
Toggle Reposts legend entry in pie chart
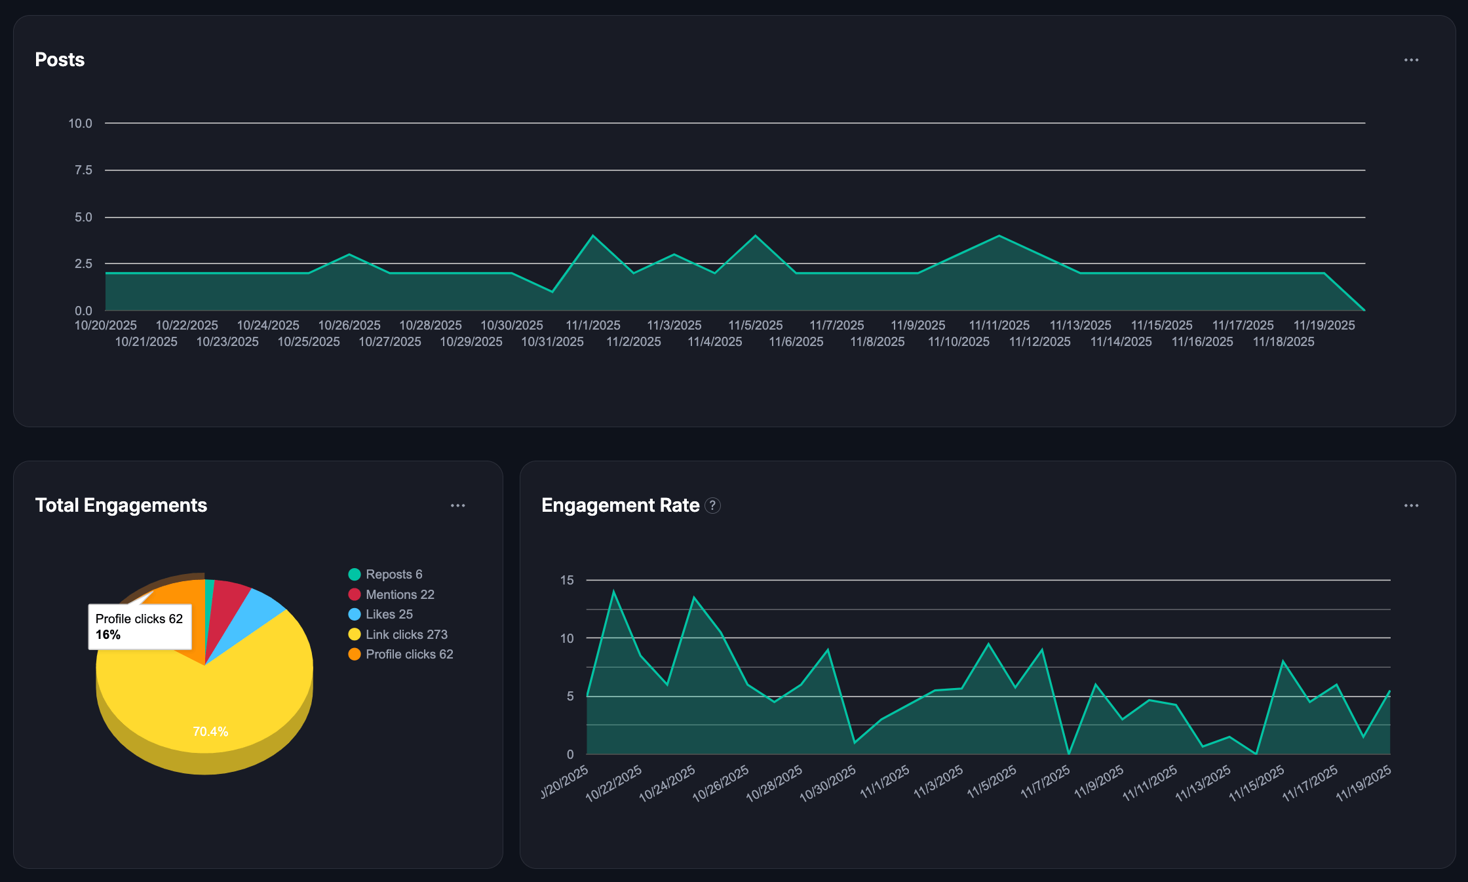click(x=393, y=575)
